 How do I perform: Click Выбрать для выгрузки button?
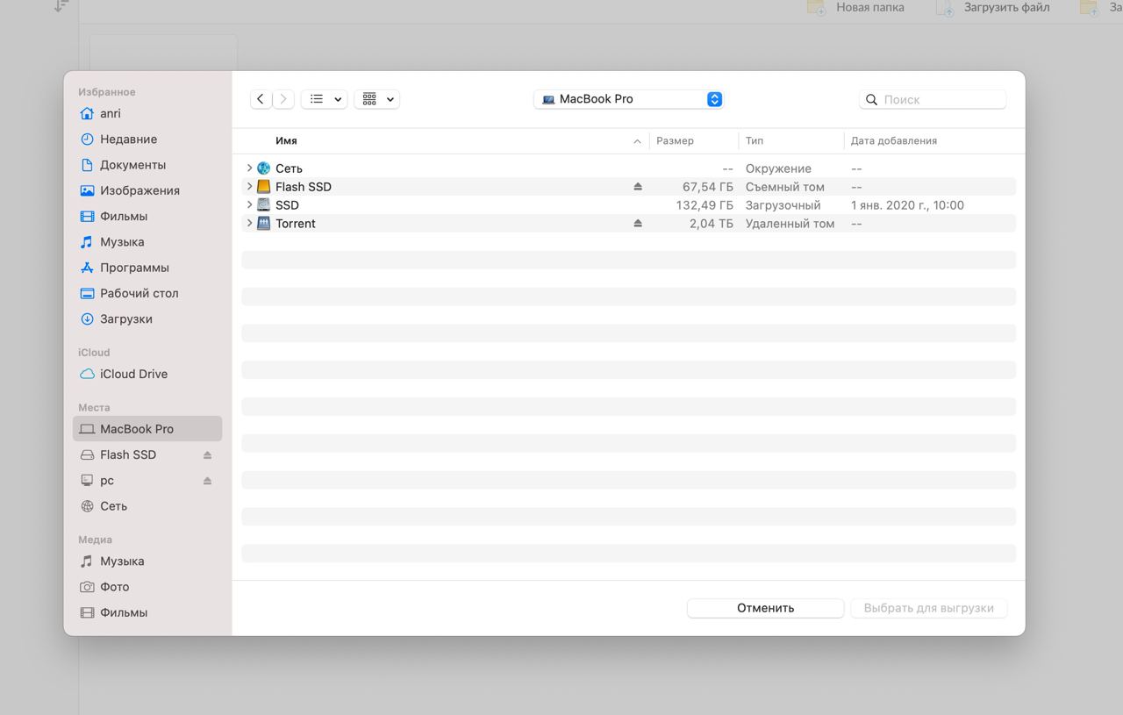click(x=928, y=608)
